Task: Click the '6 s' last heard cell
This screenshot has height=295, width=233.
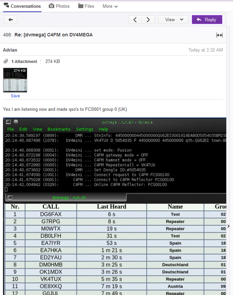Action: (111, 214)
